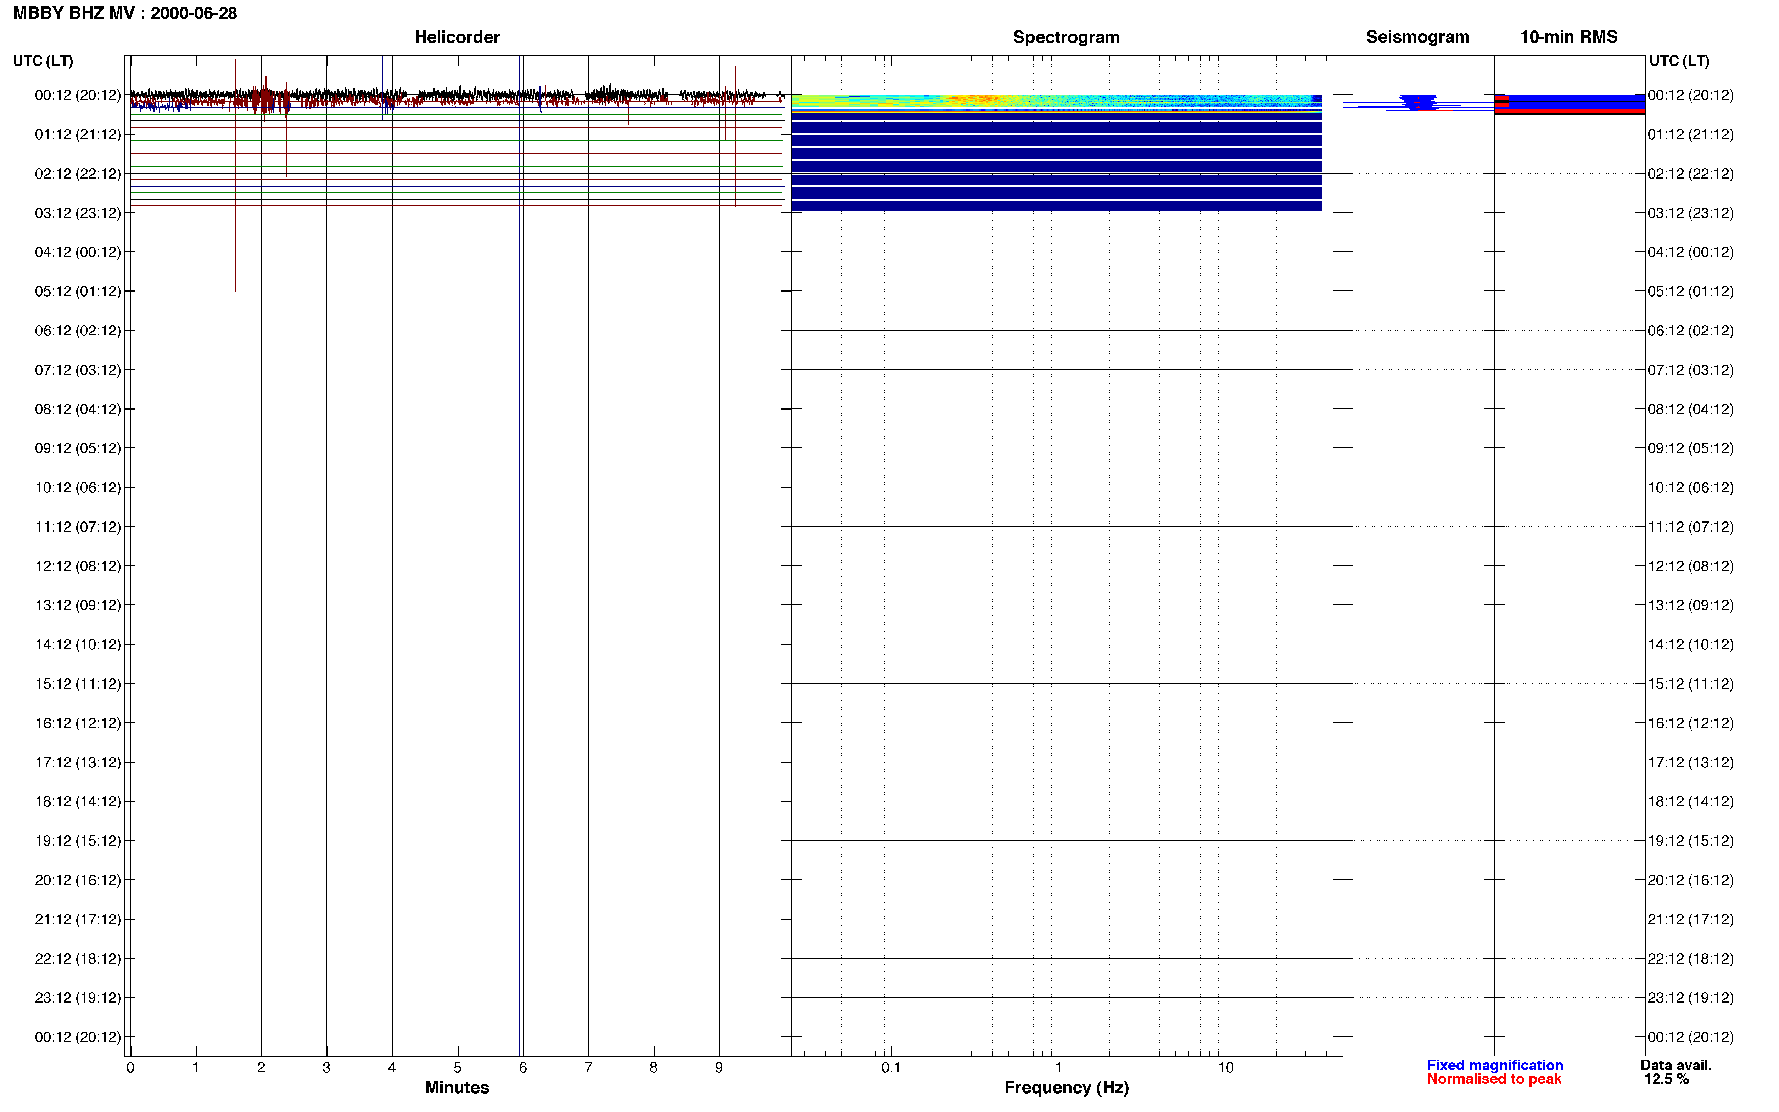Click the 'Fixed magnification' legend text
Viewport: 1779px width, 1112px height.
(1494, 1065)
